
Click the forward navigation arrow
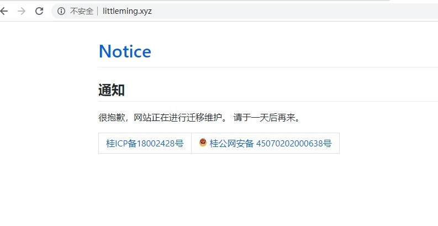point(22,11)
